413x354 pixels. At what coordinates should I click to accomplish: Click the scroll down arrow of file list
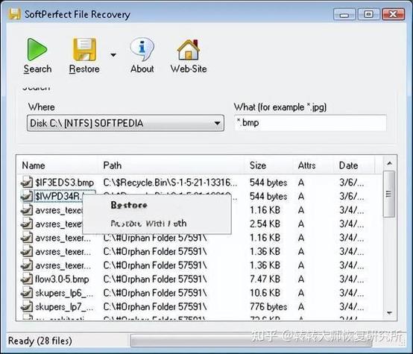tap(389, 313)
